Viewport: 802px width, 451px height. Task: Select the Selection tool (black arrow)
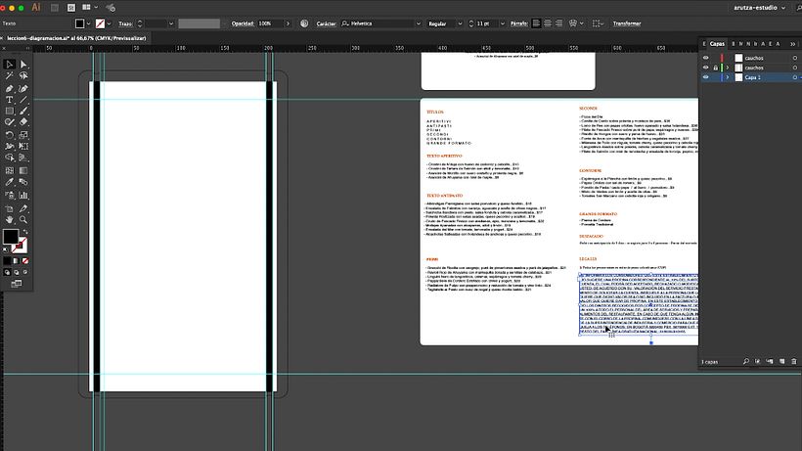click(9, 65)
